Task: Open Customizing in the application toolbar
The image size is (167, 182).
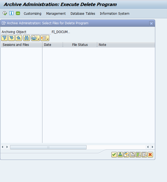Action: tap(33, 14)
